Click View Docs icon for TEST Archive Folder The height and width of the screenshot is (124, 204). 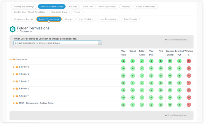pos(151,105)
